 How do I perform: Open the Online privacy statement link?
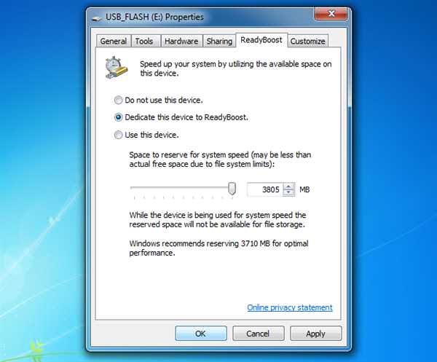(290, 307)
